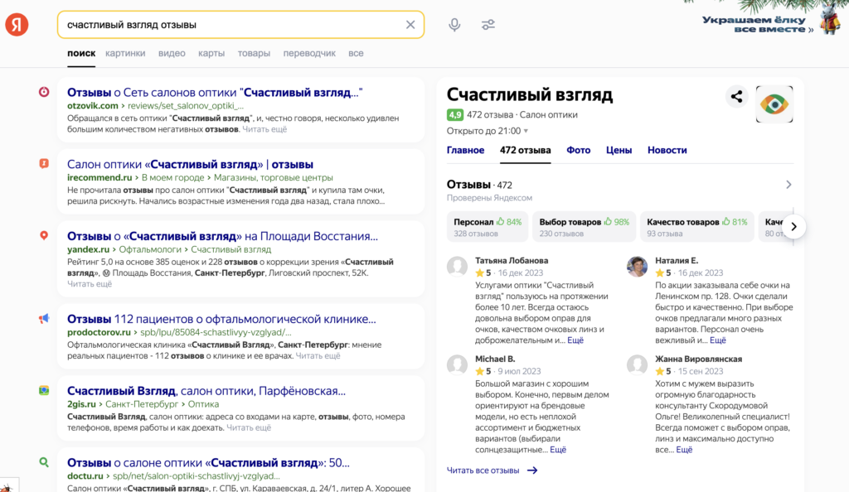Image resolution: width=849 pixels, height=492 pixels.
Task: Click the Yandex Maps pin favicon
Action: [44, 235]
